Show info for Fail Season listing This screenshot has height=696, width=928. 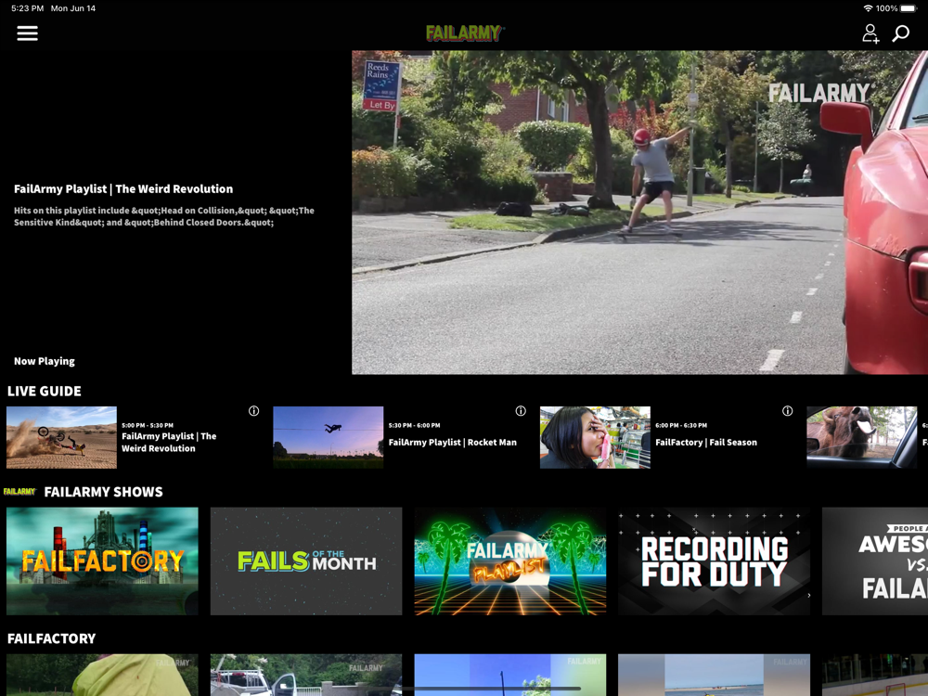pos(787,411)
